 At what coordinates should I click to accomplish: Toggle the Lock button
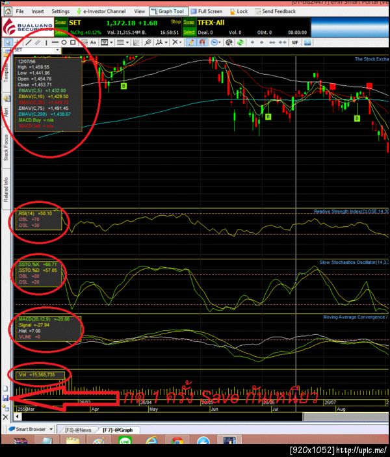click(x=239, y=11)
